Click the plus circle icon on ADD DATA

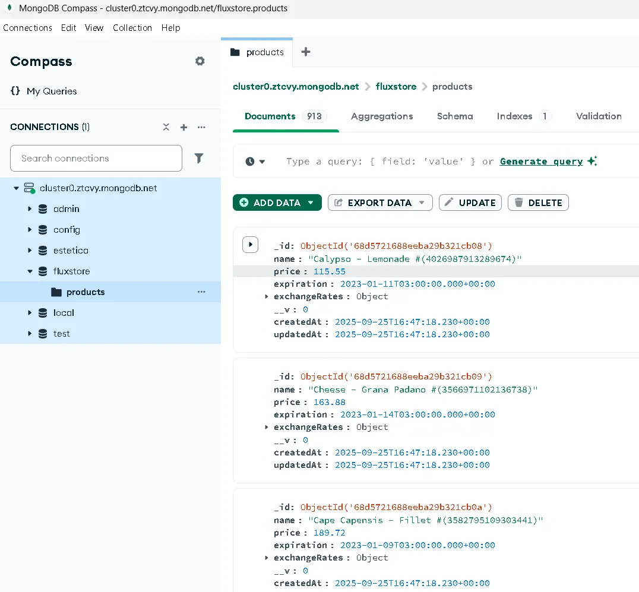tap(243, 202)
